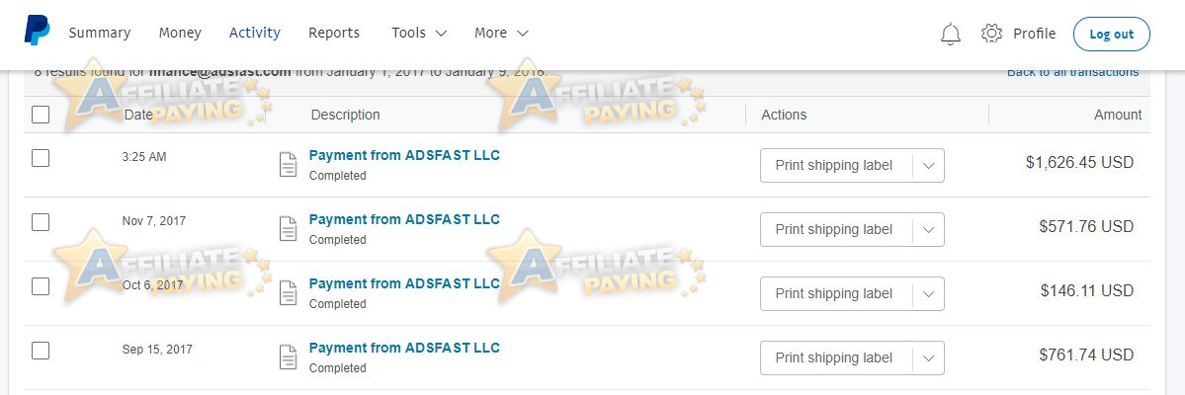Go to the Summary tab

(x=100, y=34)
